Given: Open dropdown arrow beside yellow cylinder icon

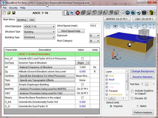Looking at the screenshot, I should coord(155,13).
